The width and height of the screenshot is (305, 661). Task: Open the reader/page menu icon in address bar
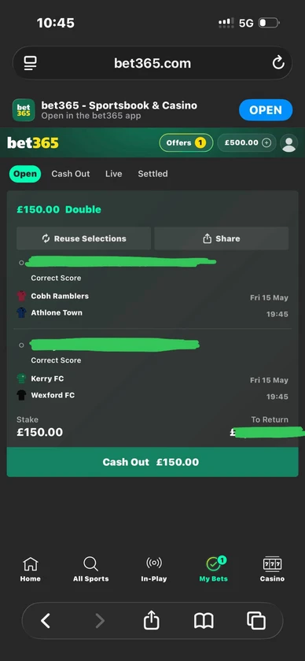31,63
